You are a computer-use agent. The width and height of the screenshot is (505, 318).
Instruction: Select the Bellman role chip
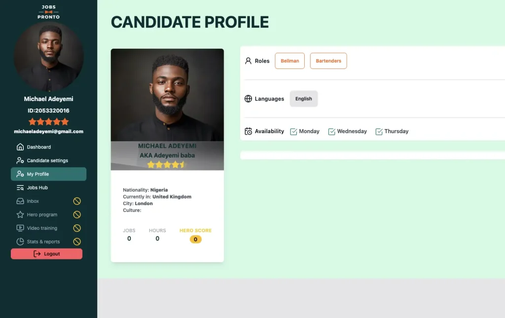pos(289,61)
